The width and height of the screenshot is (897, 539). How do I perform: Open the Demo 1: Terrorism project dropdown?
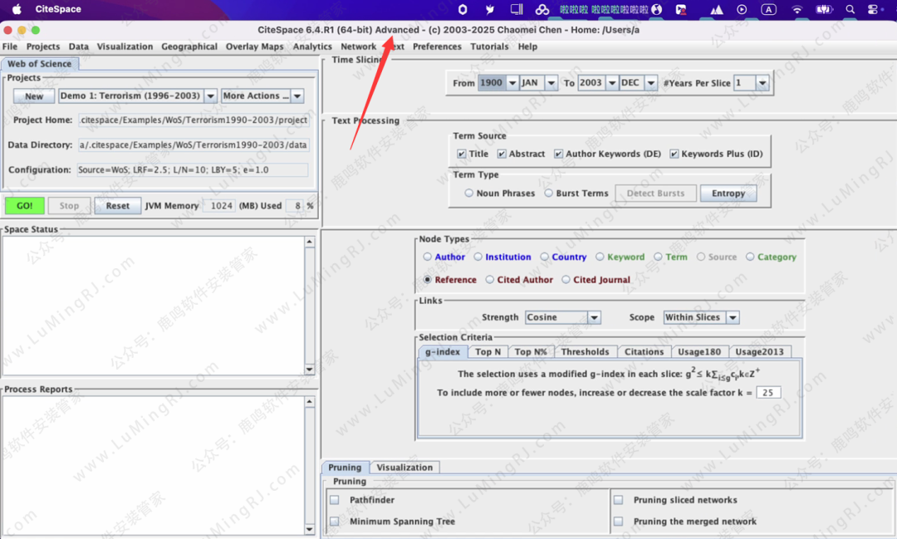[210, 96]
